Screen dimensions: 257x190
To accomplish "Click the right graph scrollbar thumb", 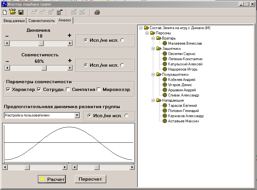I will pyautogui.click(x=97, y=167).
